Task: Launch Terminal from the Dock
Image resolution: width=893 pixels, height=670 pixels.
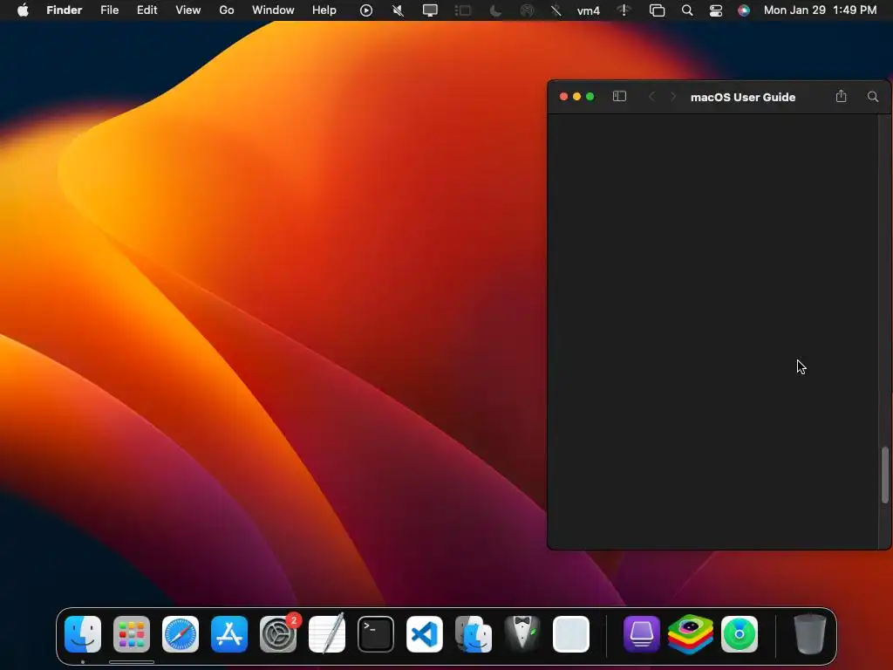Action: click(376, 634)
